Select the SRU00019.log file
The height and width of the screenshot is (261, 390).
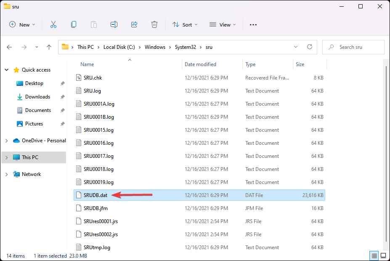(199, 182)
